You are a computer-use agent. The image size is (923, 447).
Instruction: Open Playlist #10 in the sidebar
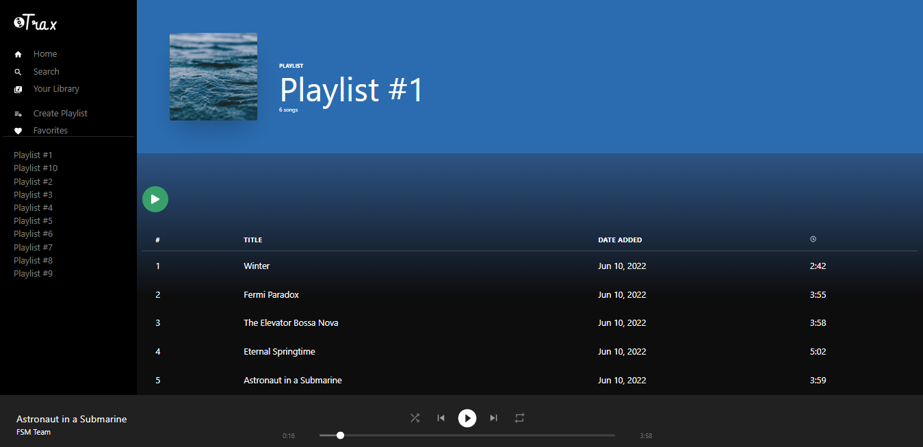(x=36, y=168)
